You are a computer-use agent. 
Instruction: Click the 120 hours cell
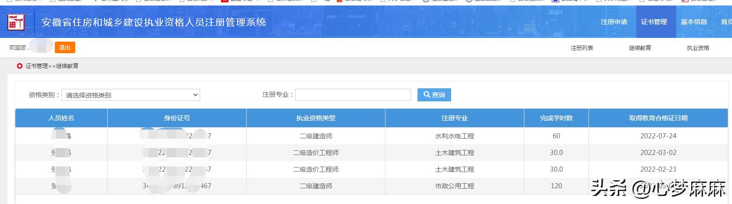click(x=556, y=186)
